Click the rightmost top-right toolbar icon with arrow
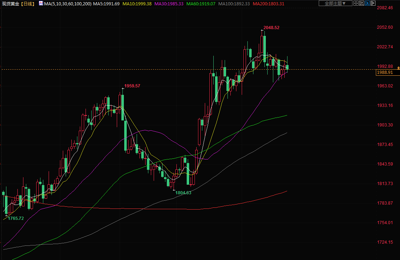This screenshot has height=260, width=400. click(x=373, y=4)
